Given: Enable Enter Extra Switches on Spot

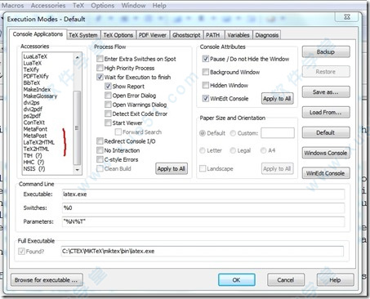Looking at the screenshot, I should pos(100,59).
